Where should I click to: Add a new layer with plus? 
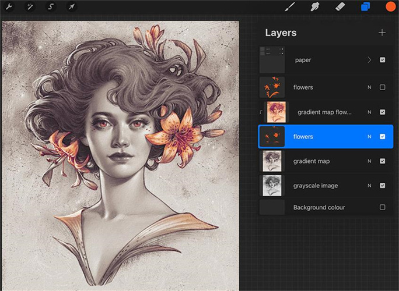tap(382, 33)
